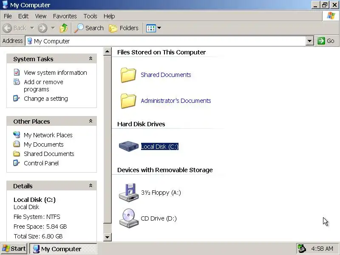This screenshot has height=255, width=340.
Task: Click View system information link
Action: point(55,73)
